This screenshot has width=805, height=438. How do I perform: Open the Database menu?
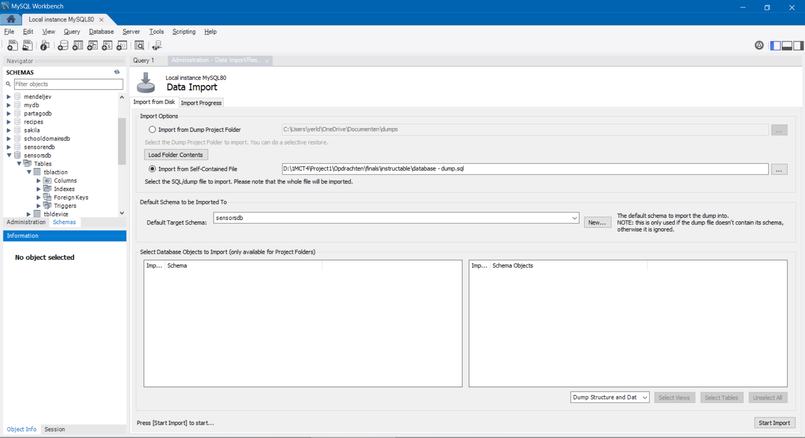[x=101, y=32]
